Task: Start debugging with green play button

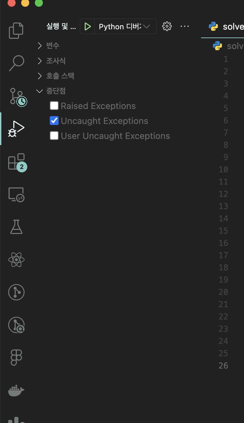Action: tap(88, 27)
